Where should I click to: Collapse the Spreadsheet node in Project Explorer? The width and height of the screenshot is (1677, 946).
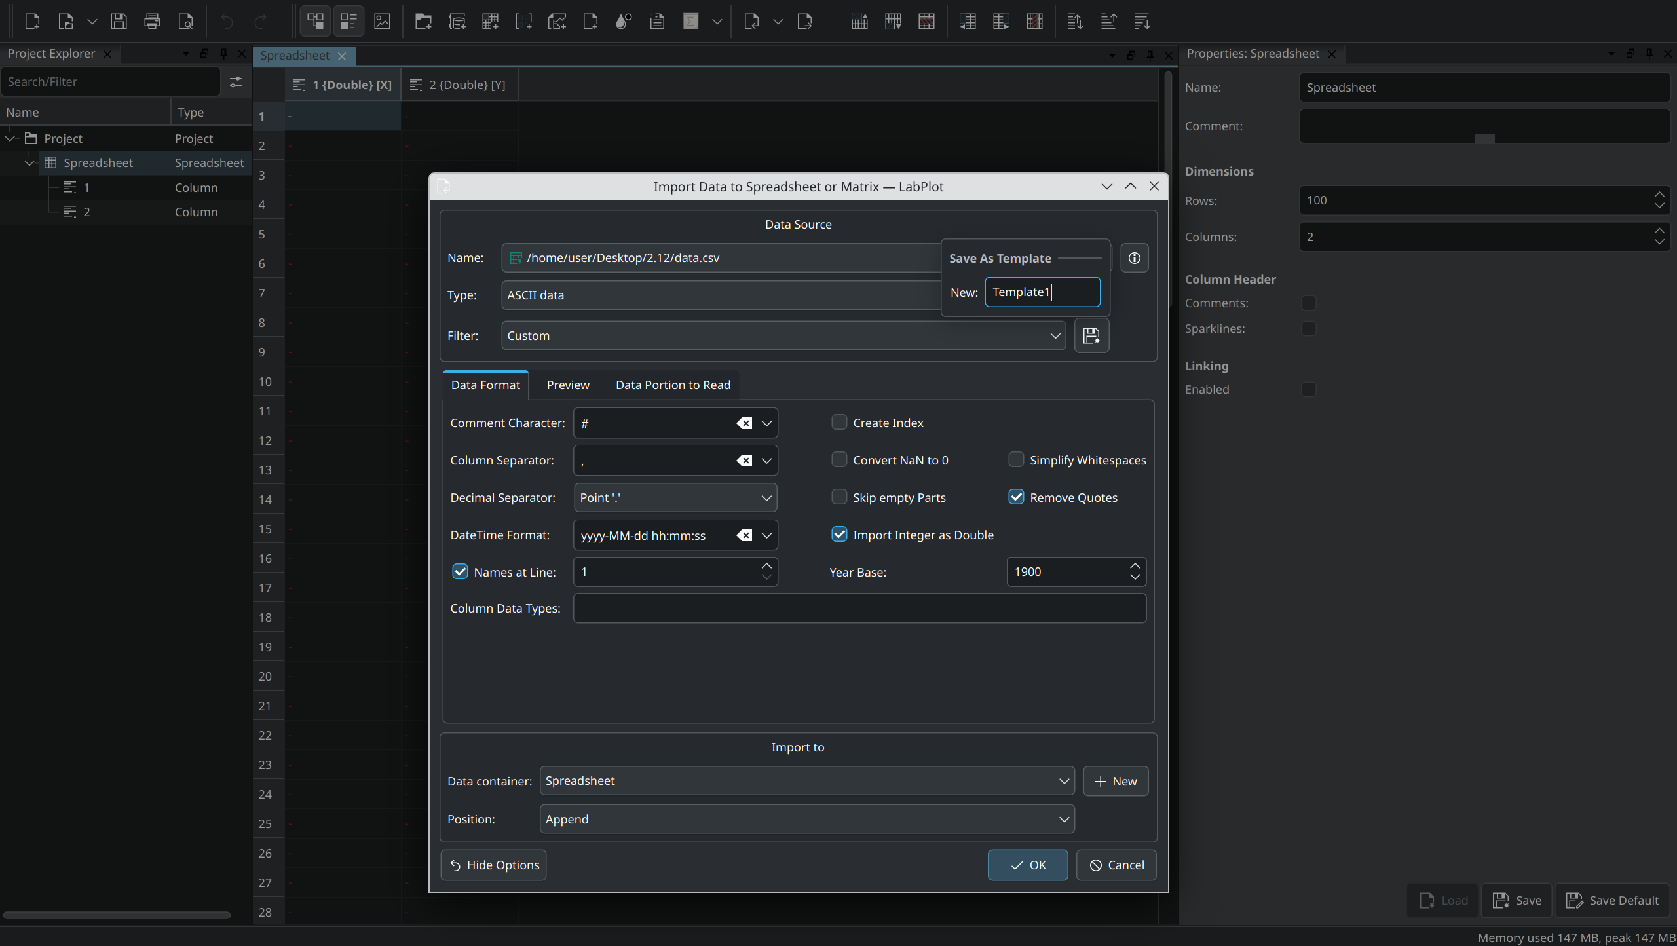tap(29, 162)
